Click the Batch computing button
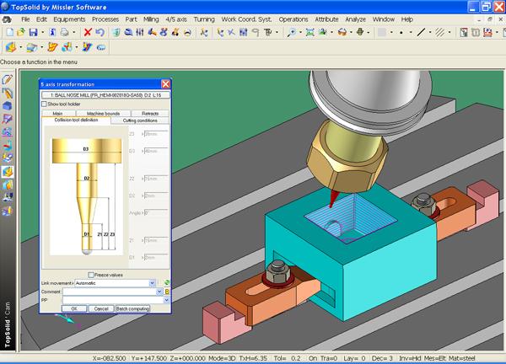 132,309
